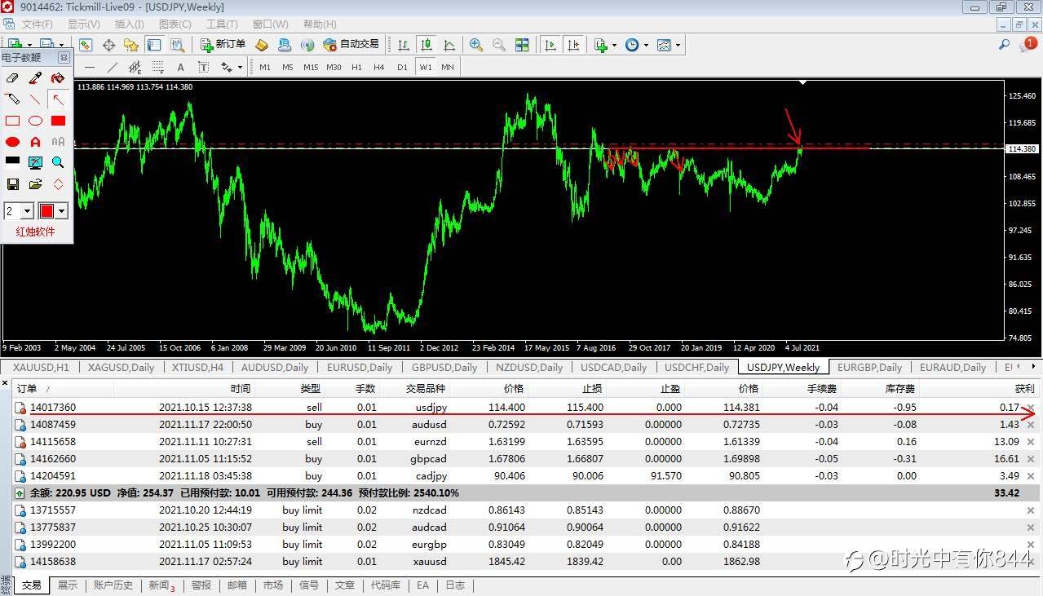Click the save floppy disk icon
The image size is (1043, 596).
(12, 184)
